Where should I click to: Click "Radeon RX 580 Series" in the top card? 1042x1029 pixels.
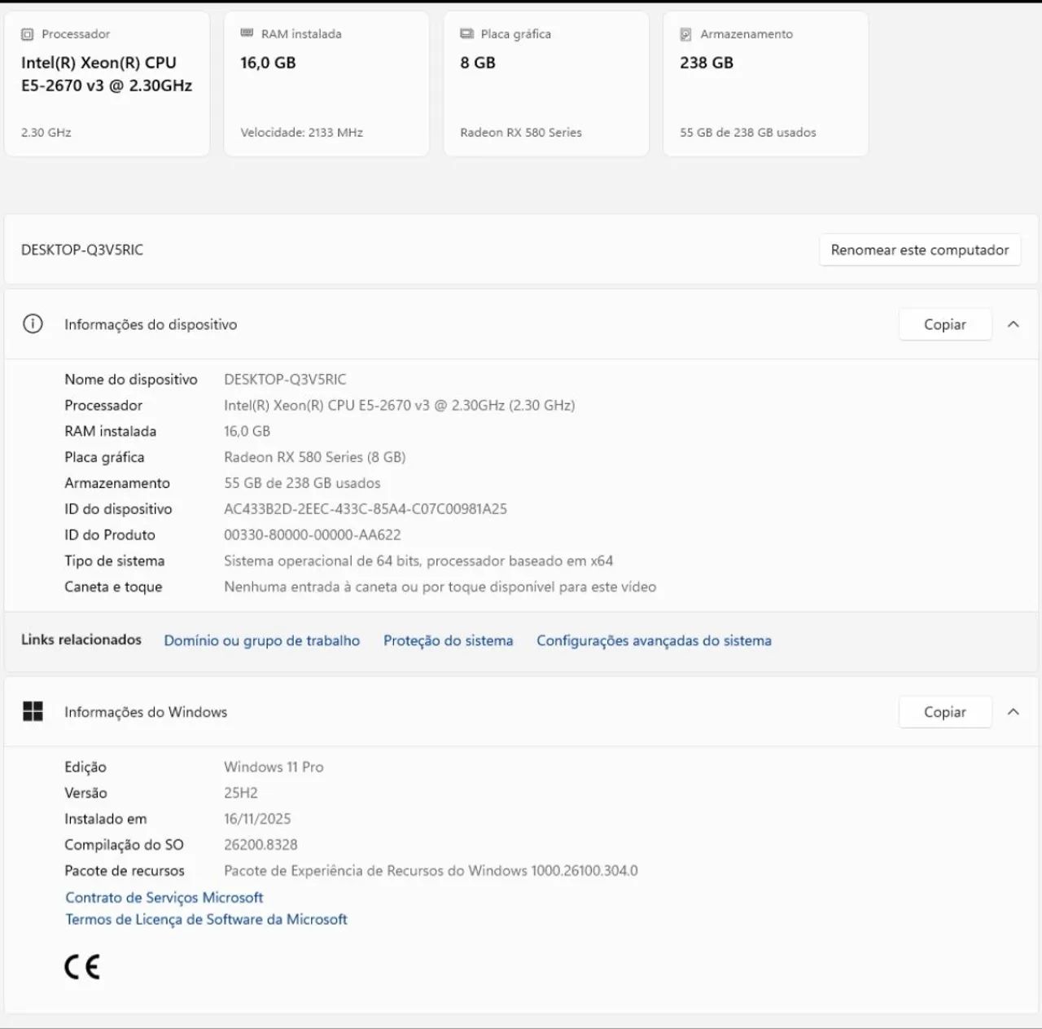(x=521, y=133)
